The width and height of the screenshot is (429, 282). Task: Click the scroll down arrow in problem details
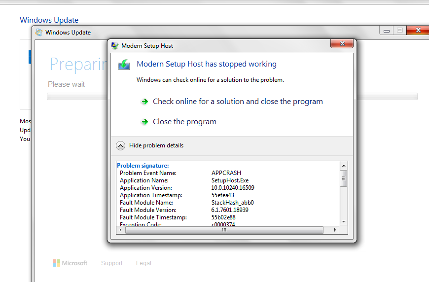pyautogui.click(x=344, y=222)
